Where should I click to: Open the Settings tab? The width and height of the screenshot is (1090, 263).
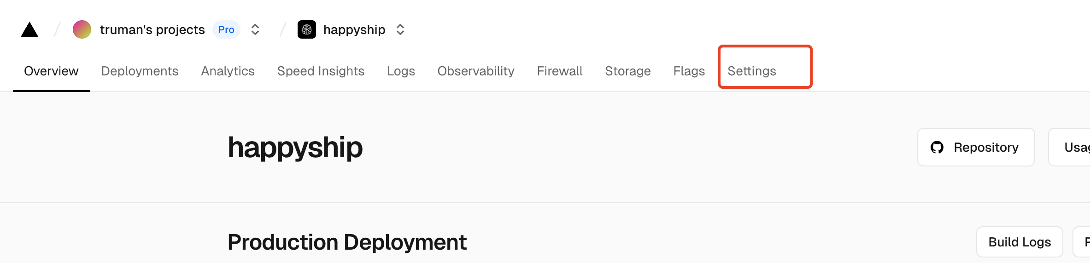[752, 71]
